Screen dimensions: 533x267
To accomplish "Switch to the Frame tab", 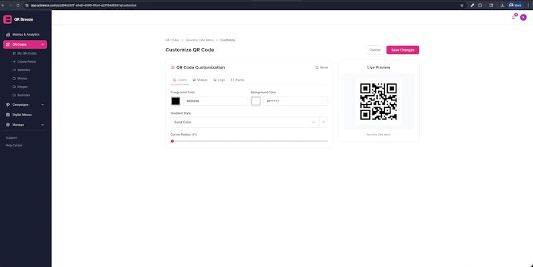I will (237, 80).
